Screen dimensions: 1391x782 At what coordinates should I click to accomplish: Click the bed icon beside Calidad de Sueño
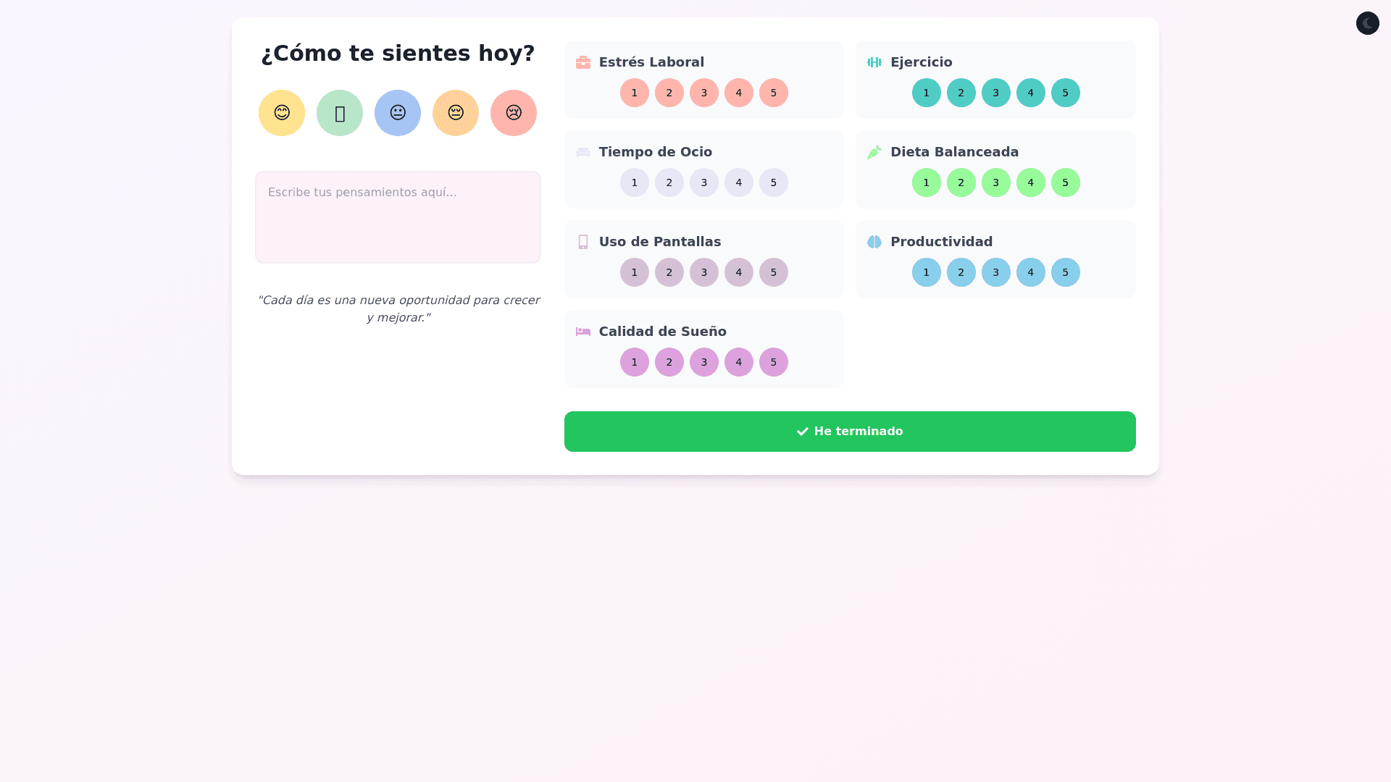click(x=583, y=332)
